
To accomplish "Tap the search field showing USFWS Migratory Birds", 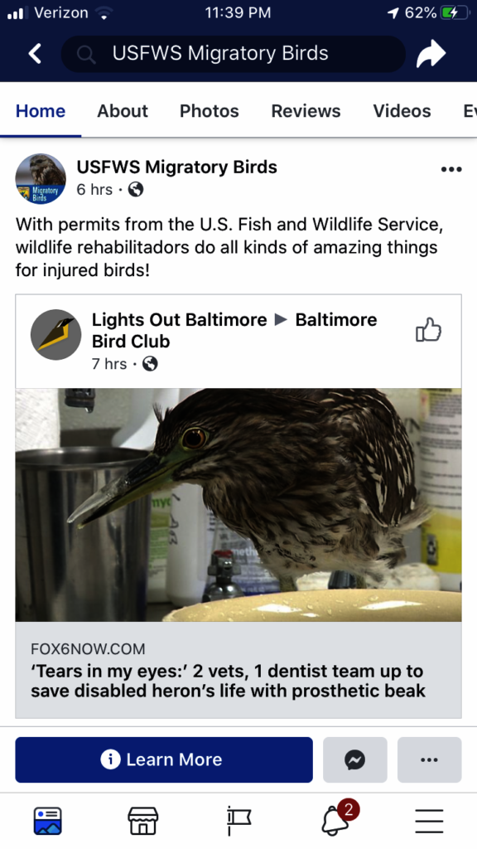I will 233,54.
